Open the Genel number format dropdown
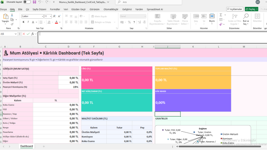This screenshot has height=150, width=267. [145, 16]
